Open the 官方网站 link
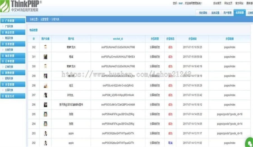The width and height of the screenshot is (253, 147). [x=239, y=3]
